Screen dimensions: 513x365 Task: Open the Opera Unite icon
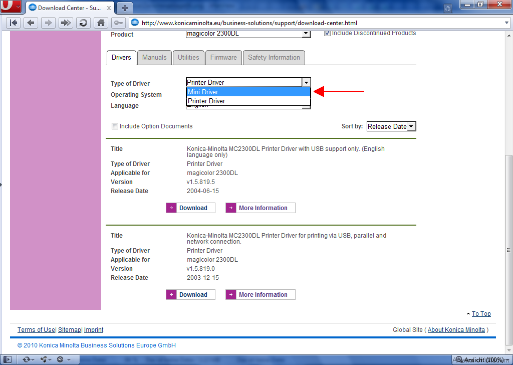pyautogui.click(x=45, y=360)
